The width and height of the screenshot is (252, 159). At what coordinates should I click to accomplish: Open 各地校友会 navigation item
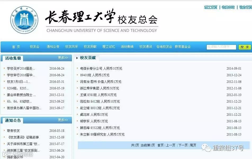pyautogui.click(x=164, y=47)
